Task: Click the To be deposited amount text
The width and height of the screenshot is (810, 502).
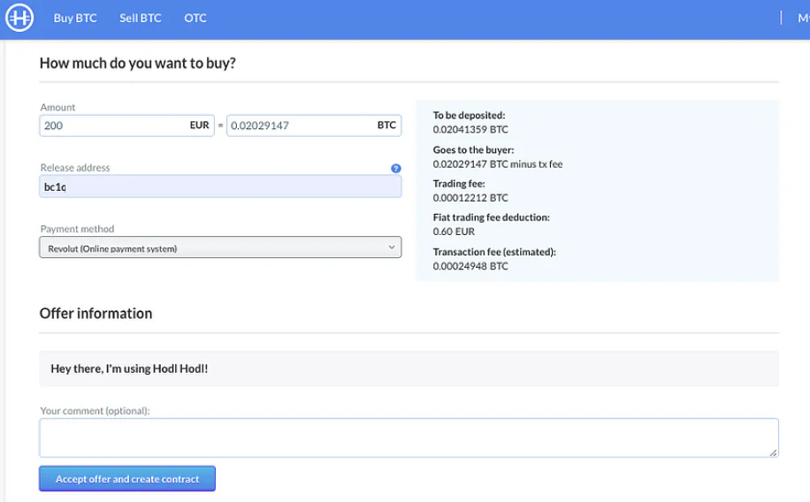Action: [470, 130]
